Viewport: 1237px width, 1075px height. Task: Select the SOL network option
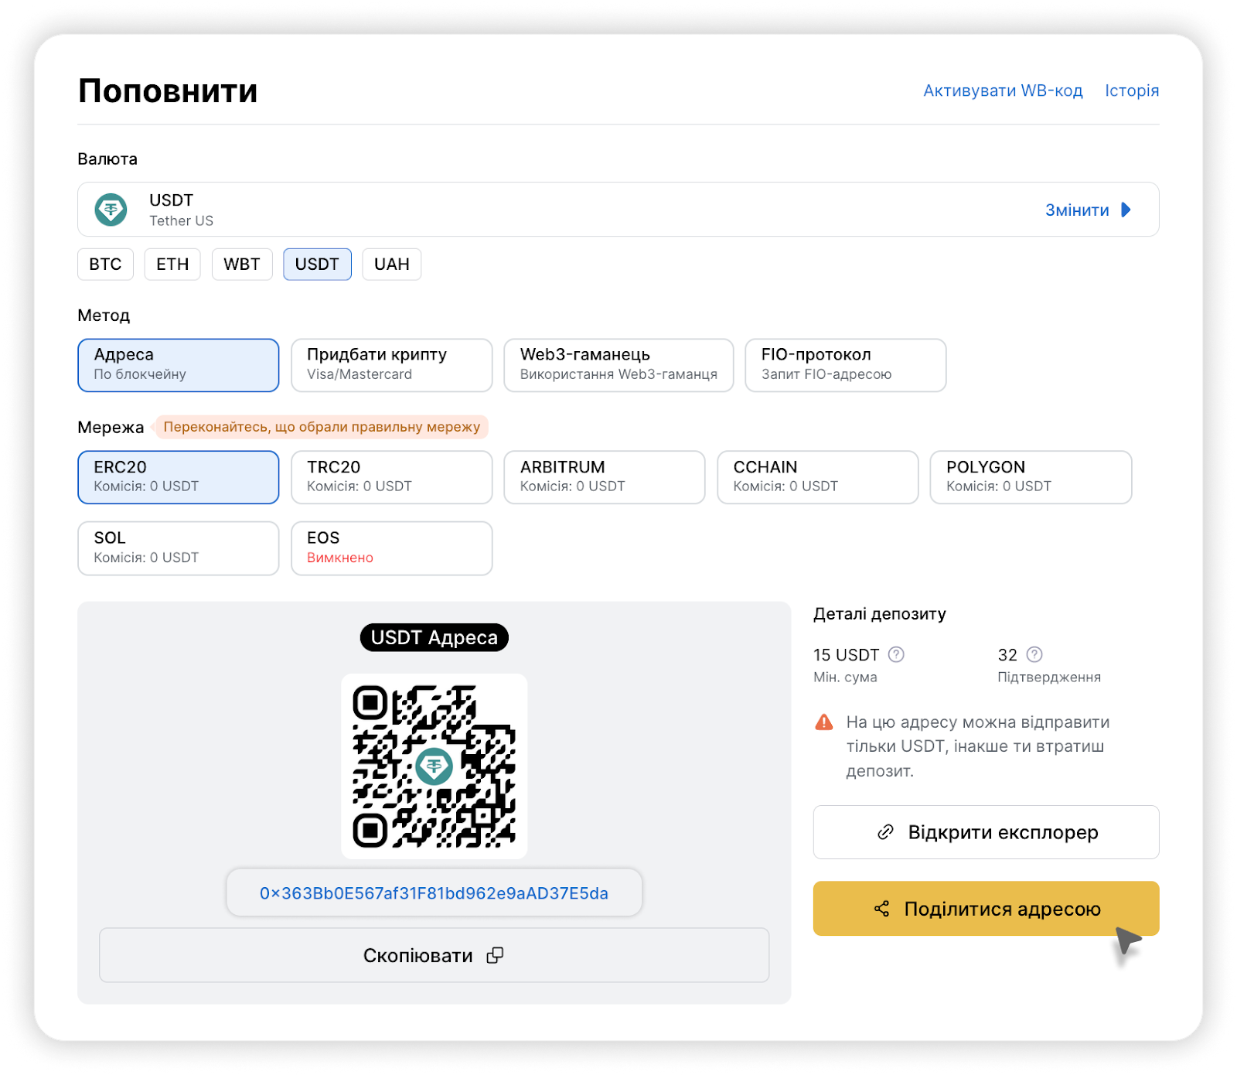(x=178, y=548)
